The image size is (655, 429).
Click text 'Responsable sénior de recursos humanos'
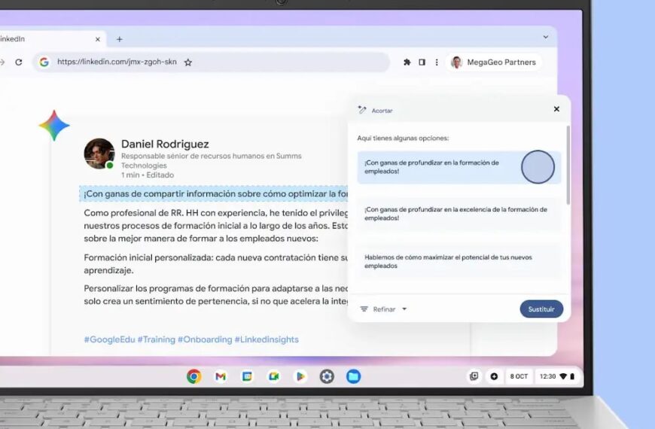pyautogui.click(x=211, y=160)
